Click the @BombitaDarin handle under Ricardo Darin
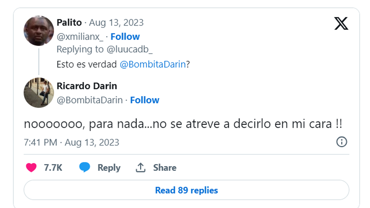370x208 pixels. pyautogui.click(x=90, y=100)
